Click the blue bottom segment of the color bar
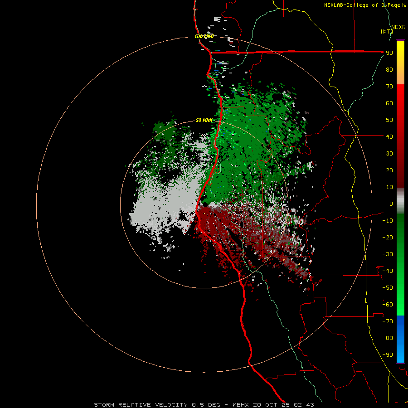Screen dimensions: 408x408 point(400,339)
